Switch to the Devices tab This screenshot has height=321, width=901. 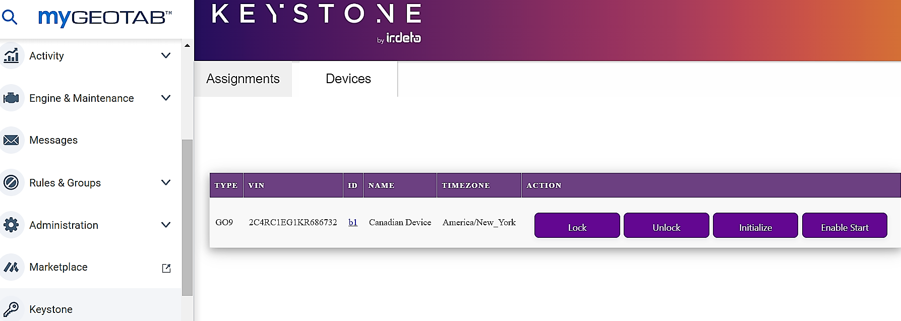point(348,79)
